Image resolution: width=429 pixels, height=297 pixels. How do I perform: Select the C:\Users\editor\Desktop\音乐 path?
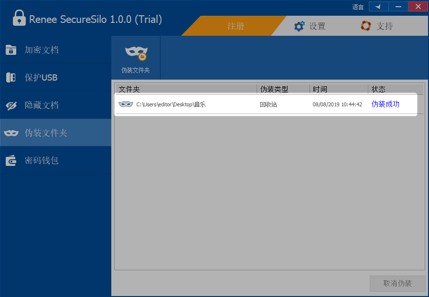[x=171, y=104]
